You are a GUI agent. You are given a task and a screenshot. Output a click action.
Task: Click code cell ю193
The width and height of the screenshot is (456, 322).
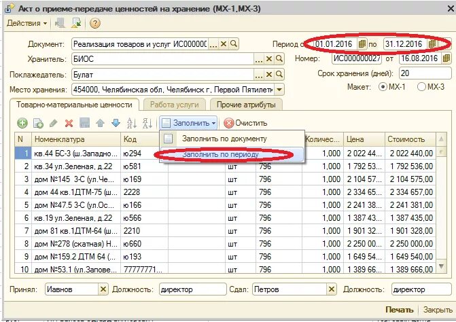point(144,257)
